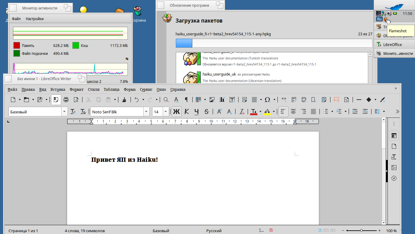
Task: Apply the yellow highlighting color
Action: tap(267, 112)
